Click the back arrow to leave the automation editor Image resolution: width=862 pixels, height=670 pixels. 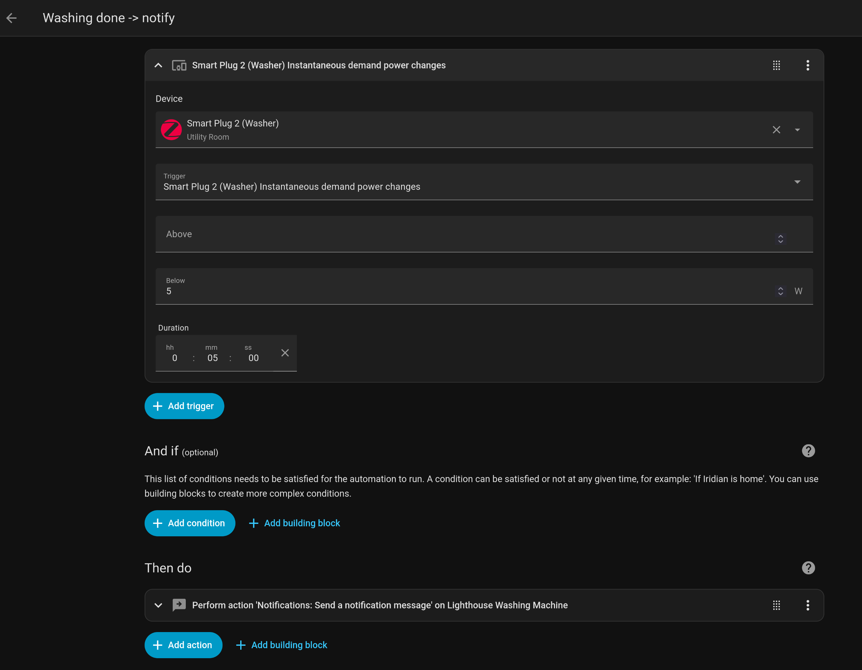[12, 18]
